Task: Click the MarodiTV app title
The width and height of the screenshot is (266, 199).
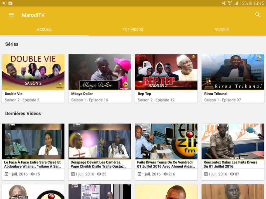Action: (33, 15)
